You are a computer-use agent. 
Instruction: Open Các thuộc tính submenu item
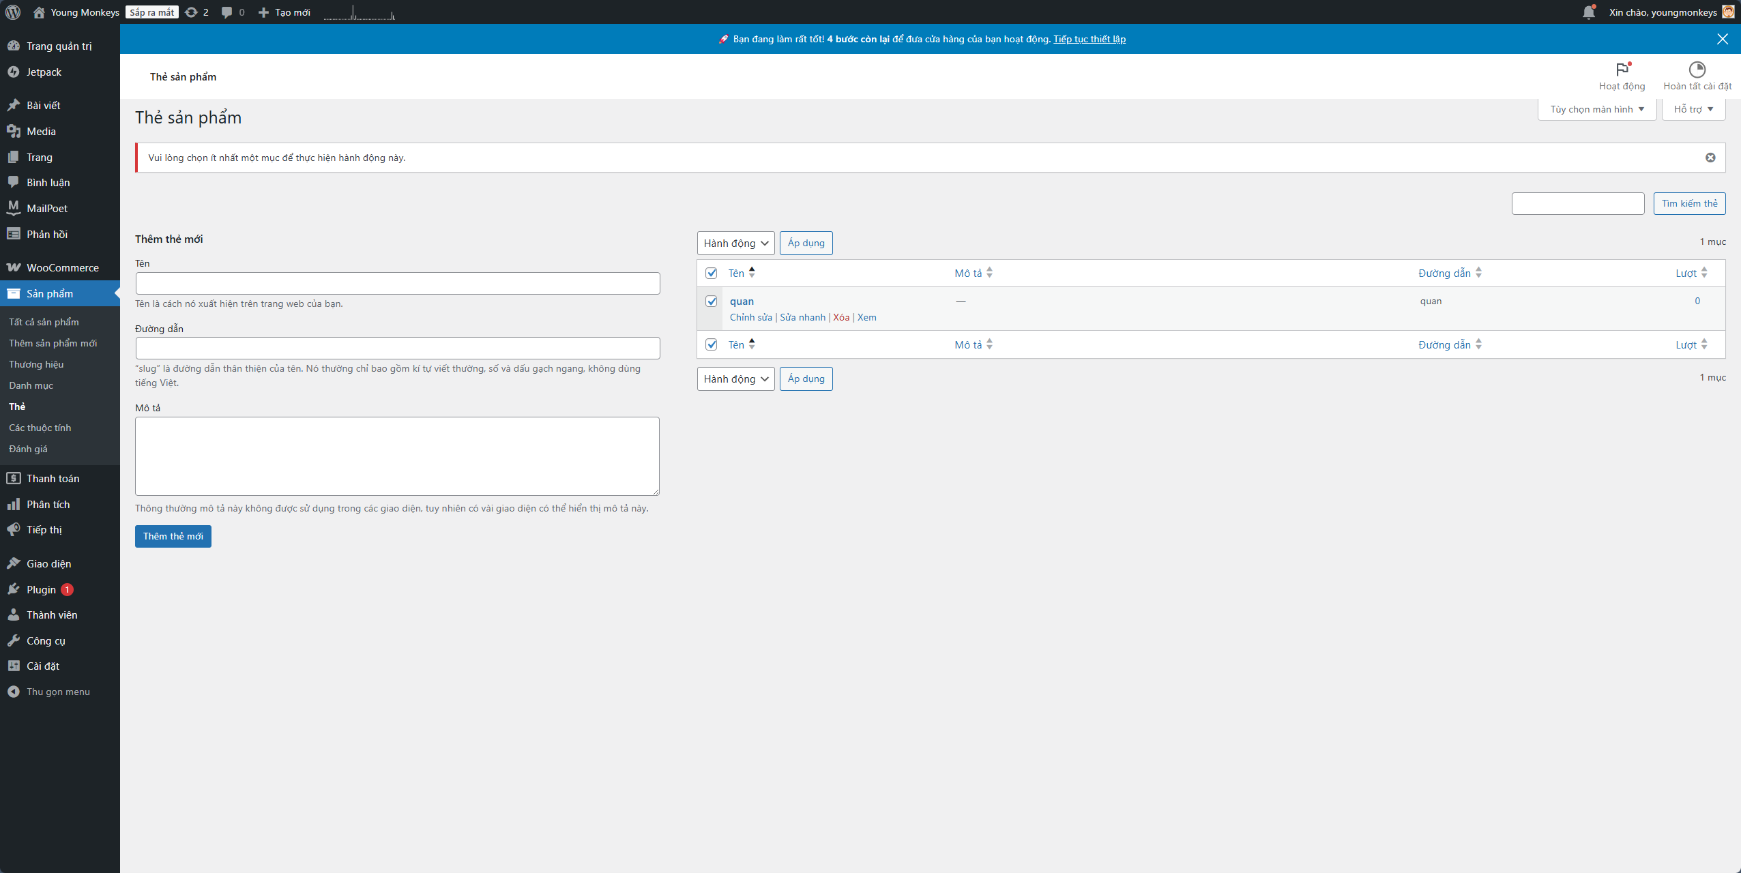[40, 428]
